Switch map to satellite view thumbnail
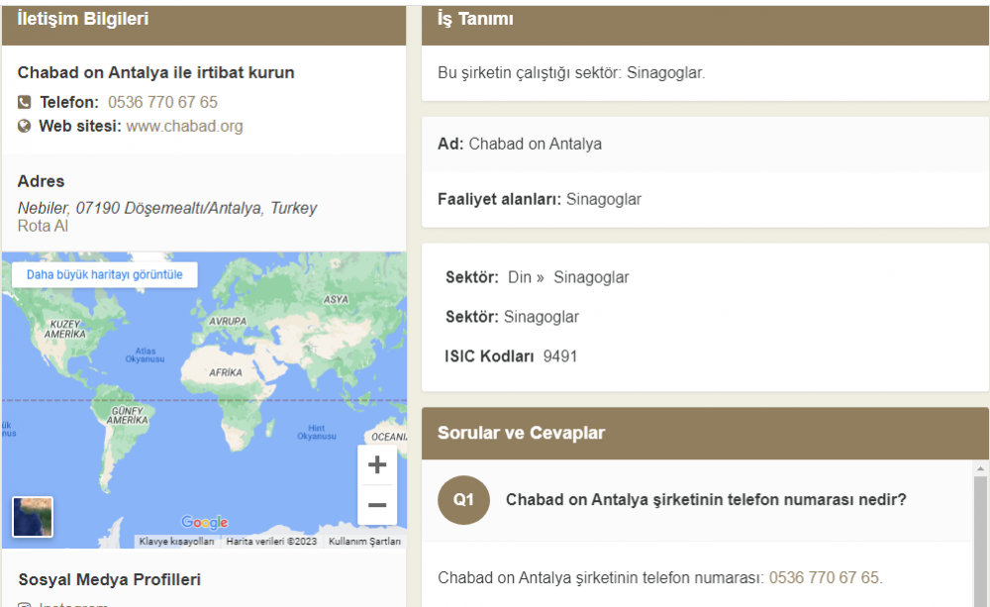The width and height of the screenshot is (990, 607). coord(33,516)
